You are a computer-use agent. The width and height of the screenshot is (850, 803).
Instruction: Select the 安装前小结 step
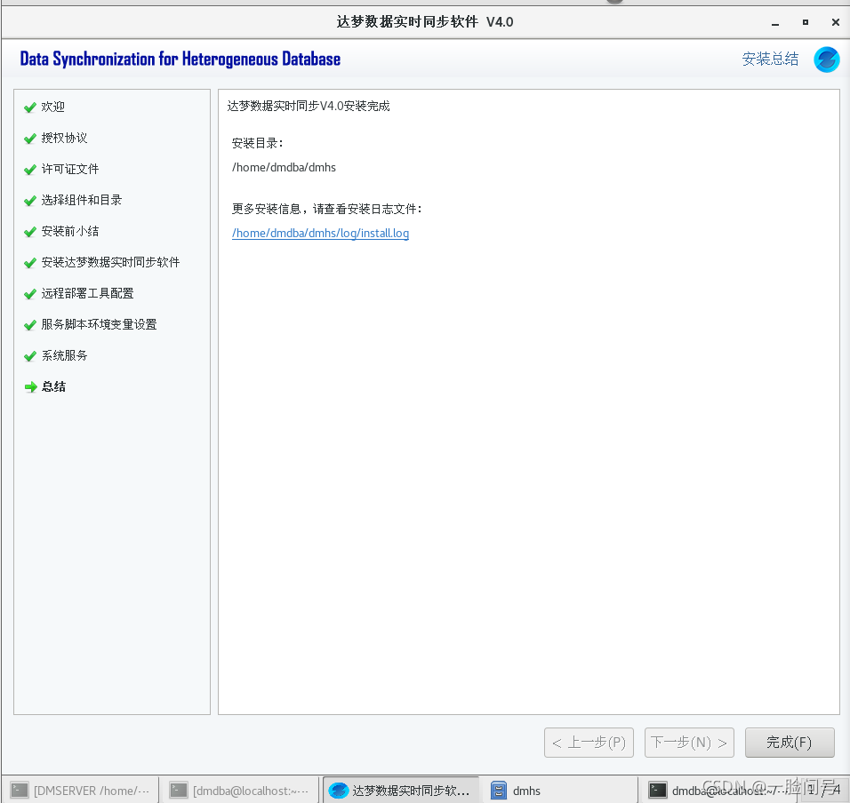tap(70, 231)
